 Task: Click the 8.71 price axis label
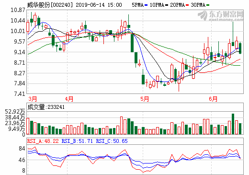[x=20, y=63]
